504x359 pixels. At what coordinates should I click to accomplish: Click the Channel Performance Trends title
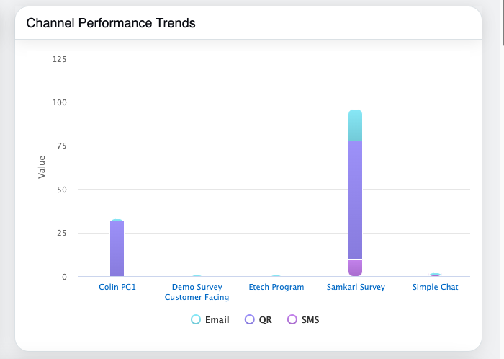[111, 23]
